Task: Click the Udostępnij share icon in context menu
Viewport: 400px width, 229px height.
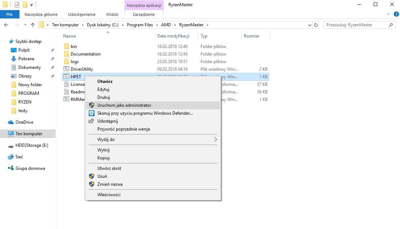Action: 91,121
